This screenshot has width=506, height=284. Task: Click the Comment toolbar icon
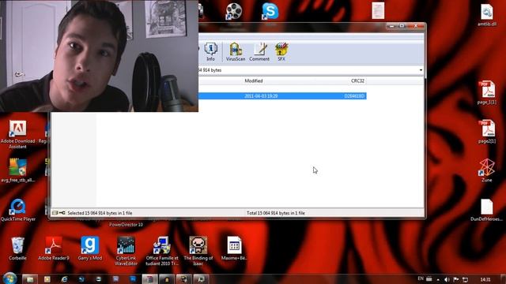[x=259, y=52]
